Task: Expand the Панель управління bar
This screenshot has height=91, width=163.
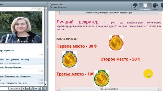Action: point(109,89)
